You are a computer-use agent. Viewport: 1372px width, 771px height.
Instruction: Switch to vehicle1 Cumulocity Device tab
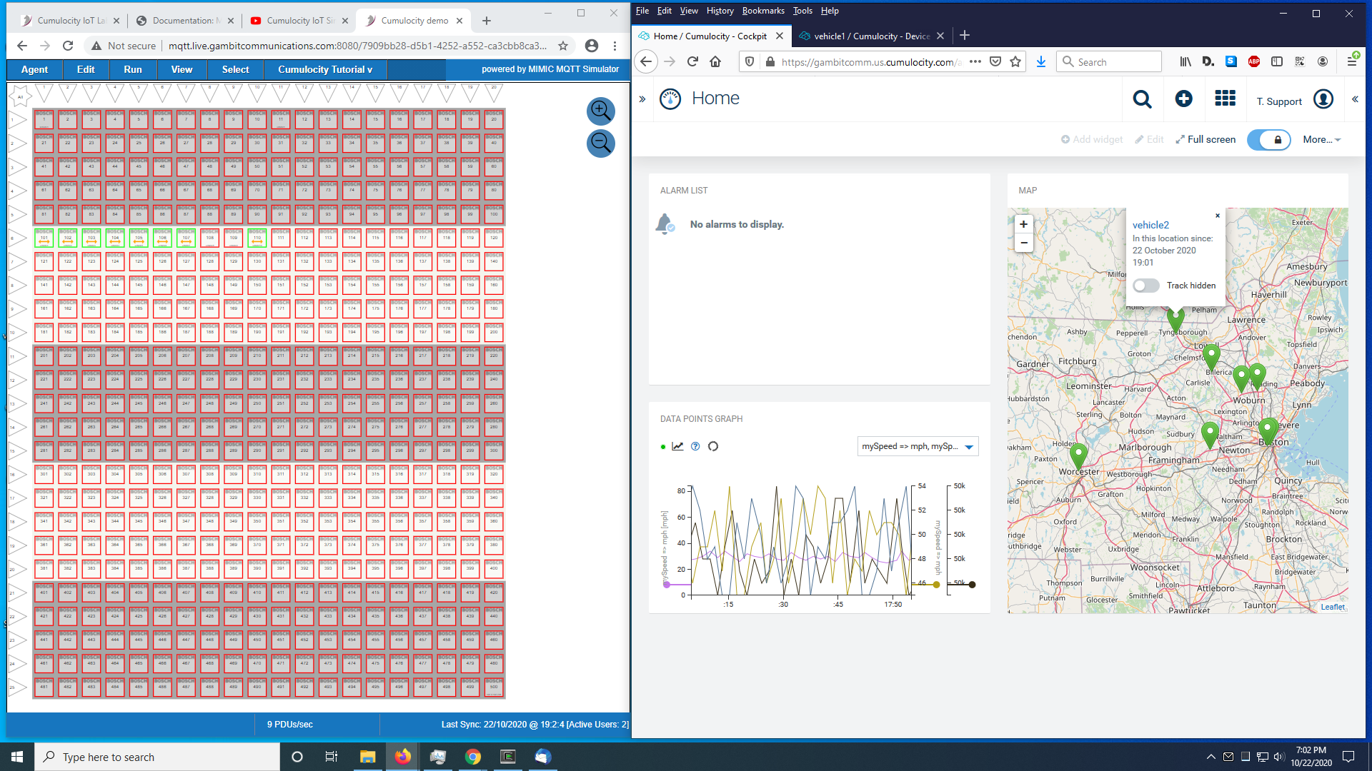click(x=871, y=36)
